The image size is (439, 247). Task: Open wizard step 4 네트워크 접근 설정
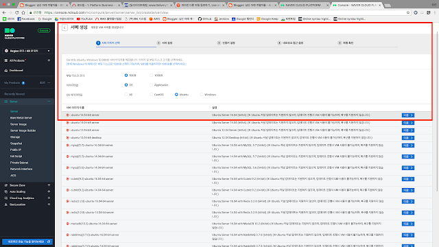tap(290, 43)
